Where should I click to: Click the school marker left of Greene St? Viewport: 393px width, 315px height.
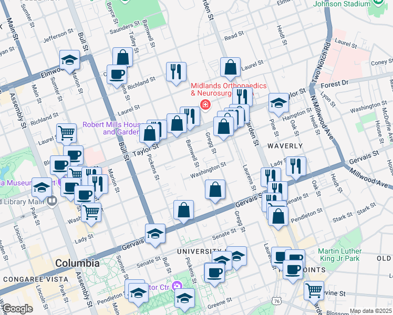click(185, 300)
